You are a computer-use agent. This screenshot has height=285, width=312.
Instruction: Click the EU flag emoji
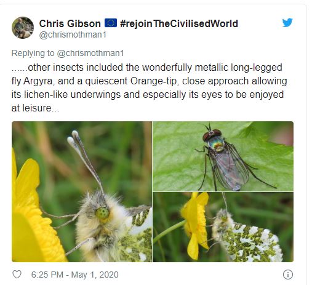coord(111,23)
